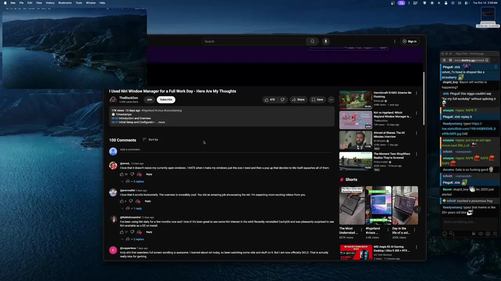501x281 pixels.
Task: Open Sort by dropdown for comments
Action: click(x=151, y=140)
